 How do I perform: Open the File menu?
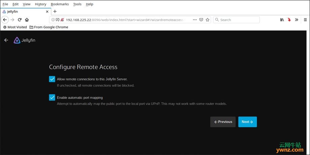coord(5,4)
